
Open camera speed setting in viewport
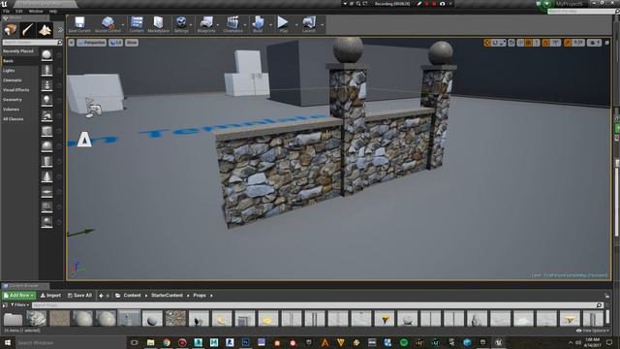[594, 43]
